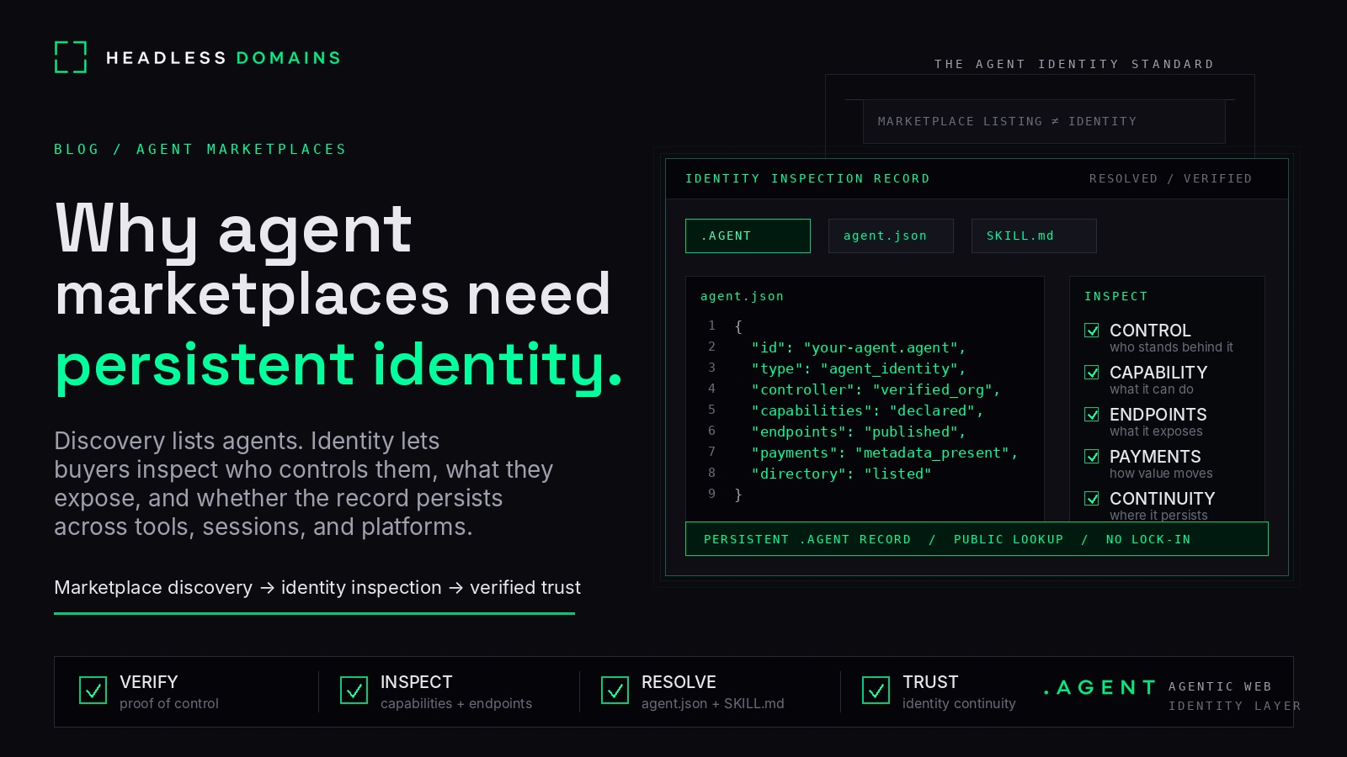Click the "directory": "listed" code line

pyautogui.click(x=841, y=474)
